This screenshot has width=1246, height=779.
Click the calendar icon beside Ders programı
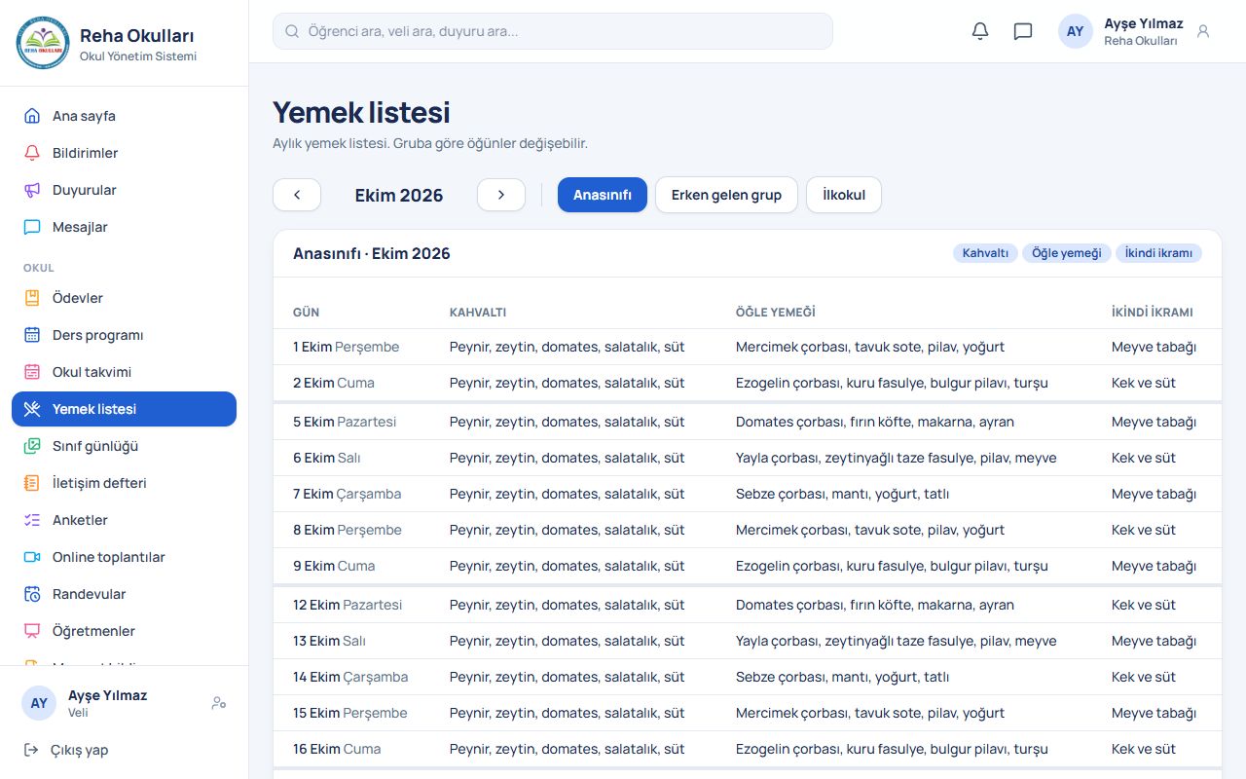[32, 335]
